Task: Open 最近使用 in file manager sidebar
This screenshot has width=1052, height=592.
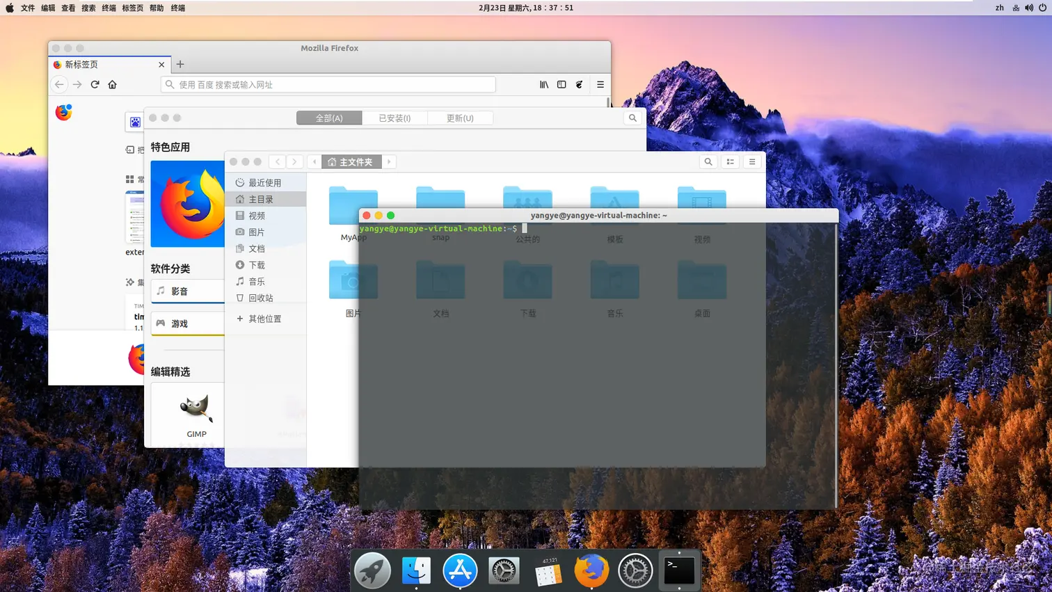Action: (266, 182)
